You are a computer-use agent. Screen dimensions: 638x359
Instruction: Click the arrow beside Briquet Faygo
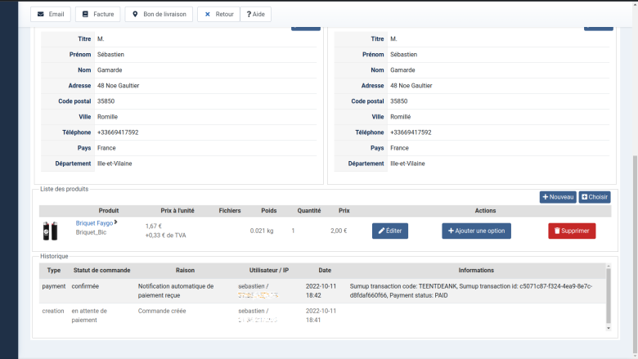tap(115, 222)
